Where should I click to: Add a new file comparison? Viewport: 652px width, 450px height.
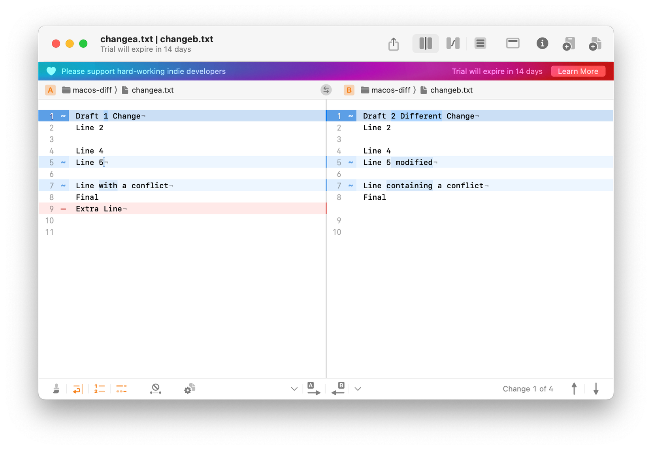click(x=595, y=43)
